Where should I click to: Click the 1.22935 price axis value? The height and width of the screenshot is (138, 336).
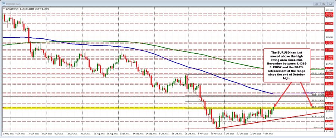[x=330, y=10]
